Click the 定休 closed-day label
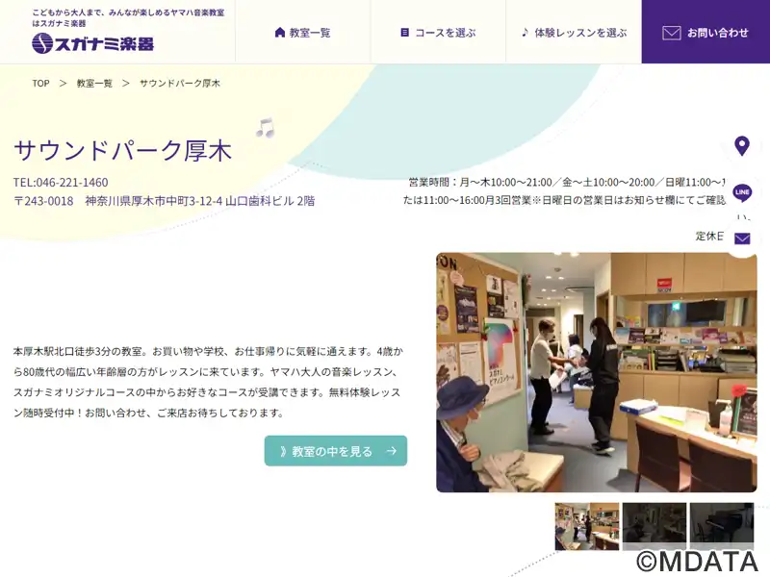The width and height of the screenshot is (770, 577). (709, 236)
